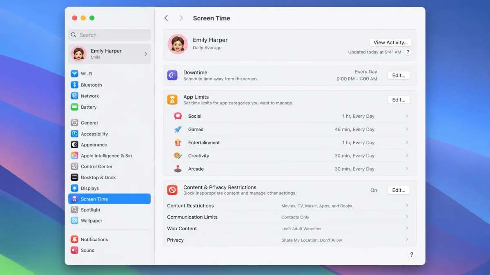Viewport: 490px width, 275px height.
Task: Click the Creativity palette icon
Action: point(178,156)
